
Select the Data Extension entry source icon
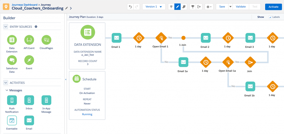click(x=12, y=40)
